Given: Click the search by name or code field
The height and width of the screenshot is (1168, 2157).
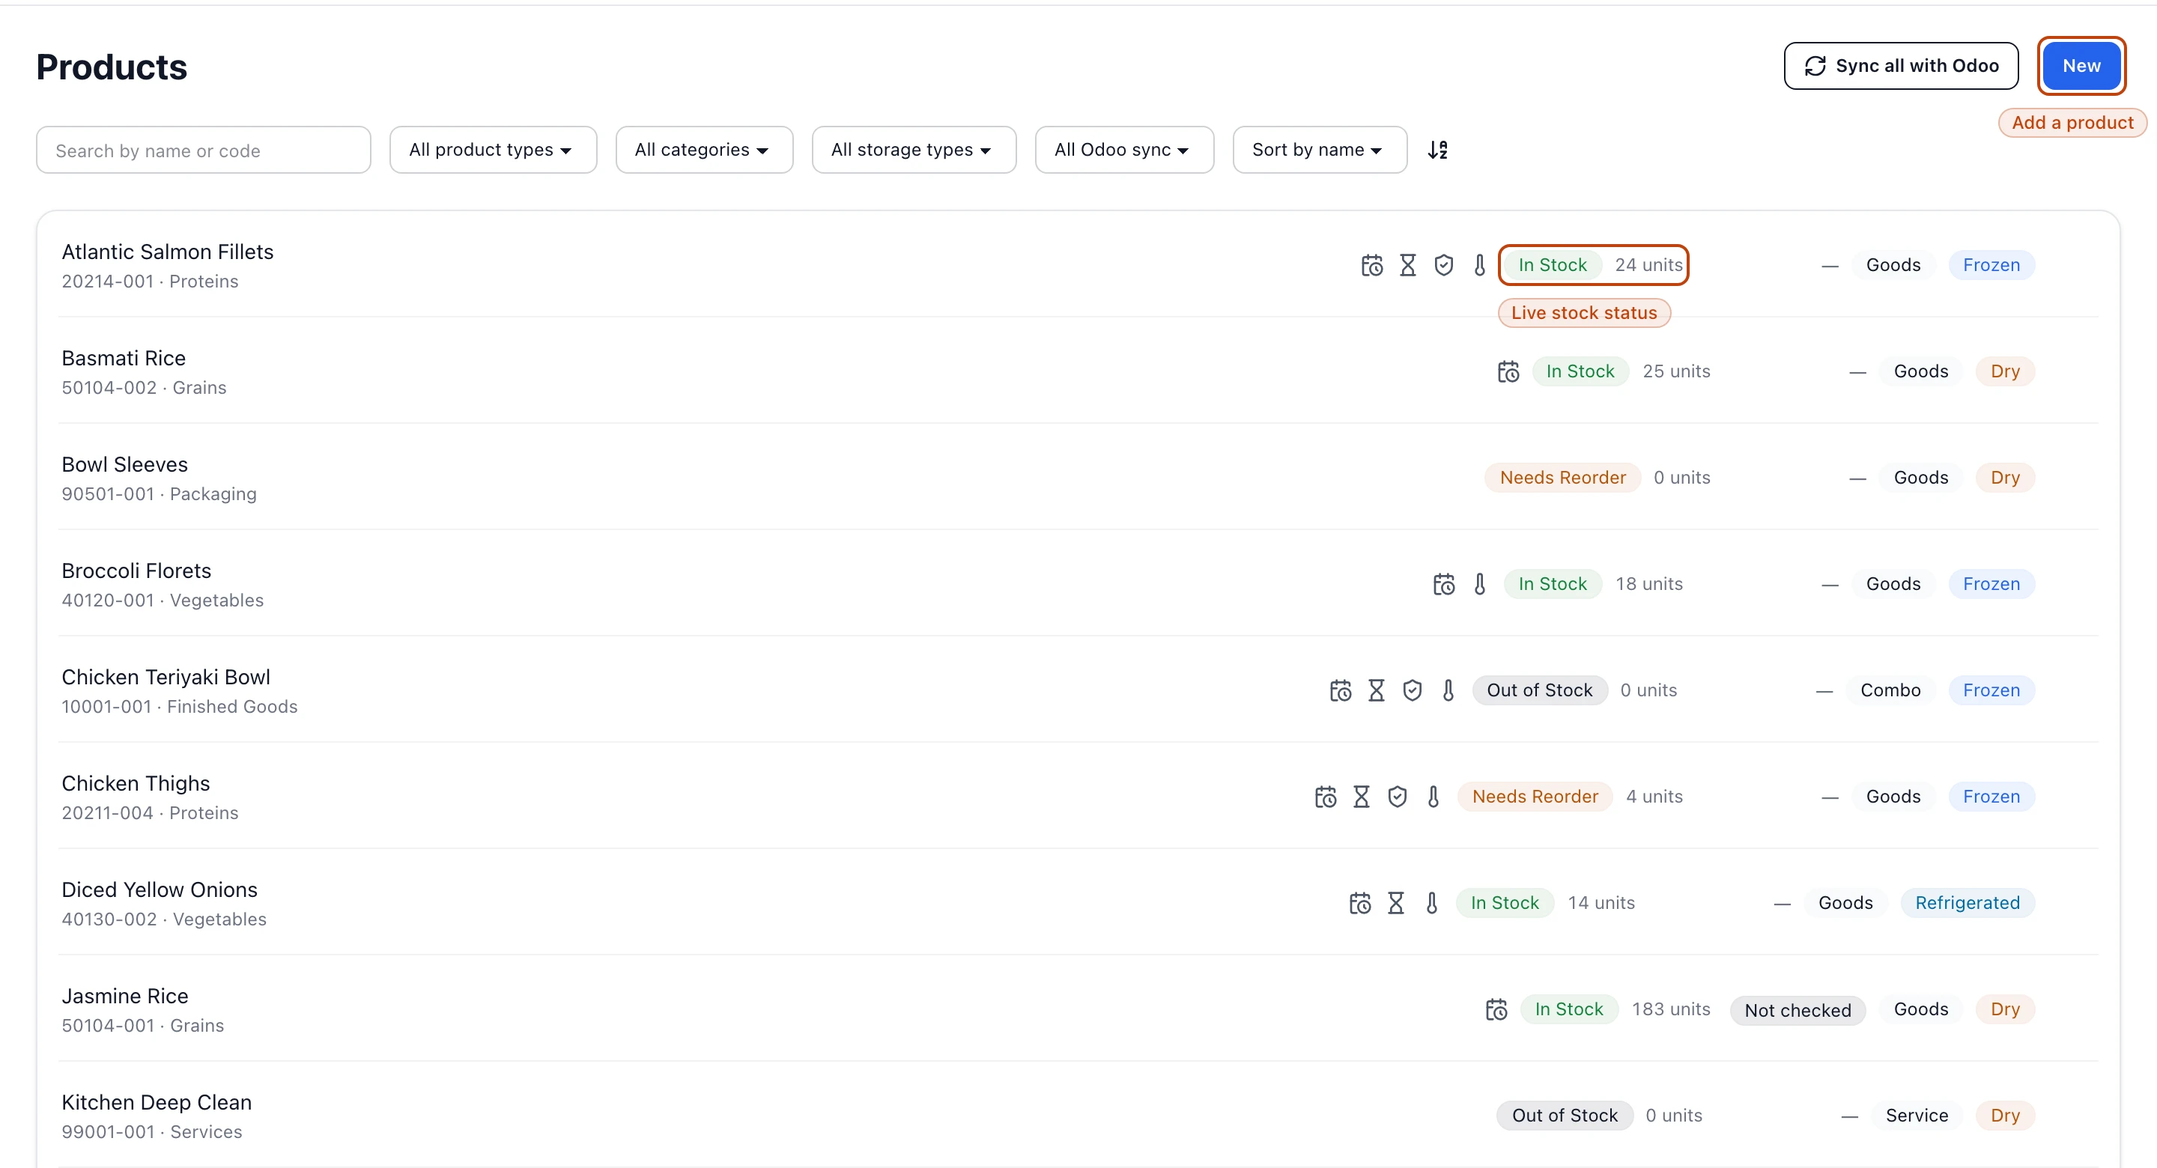Looking at the screenshot, I should (204, 150).
